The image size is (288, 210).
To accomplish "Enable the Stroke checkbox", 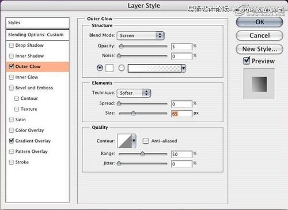I will pos(12,162).
